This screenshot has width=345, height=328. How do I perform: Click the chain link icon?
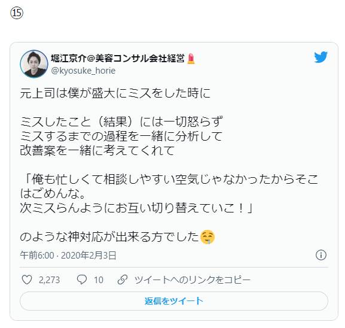click(123, 280)
